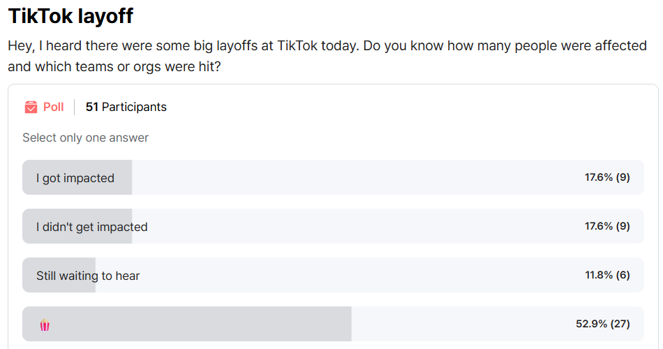Viewport: 663px width, 349px height.
Task: Click the "Poll" label text
Action: 53,107
